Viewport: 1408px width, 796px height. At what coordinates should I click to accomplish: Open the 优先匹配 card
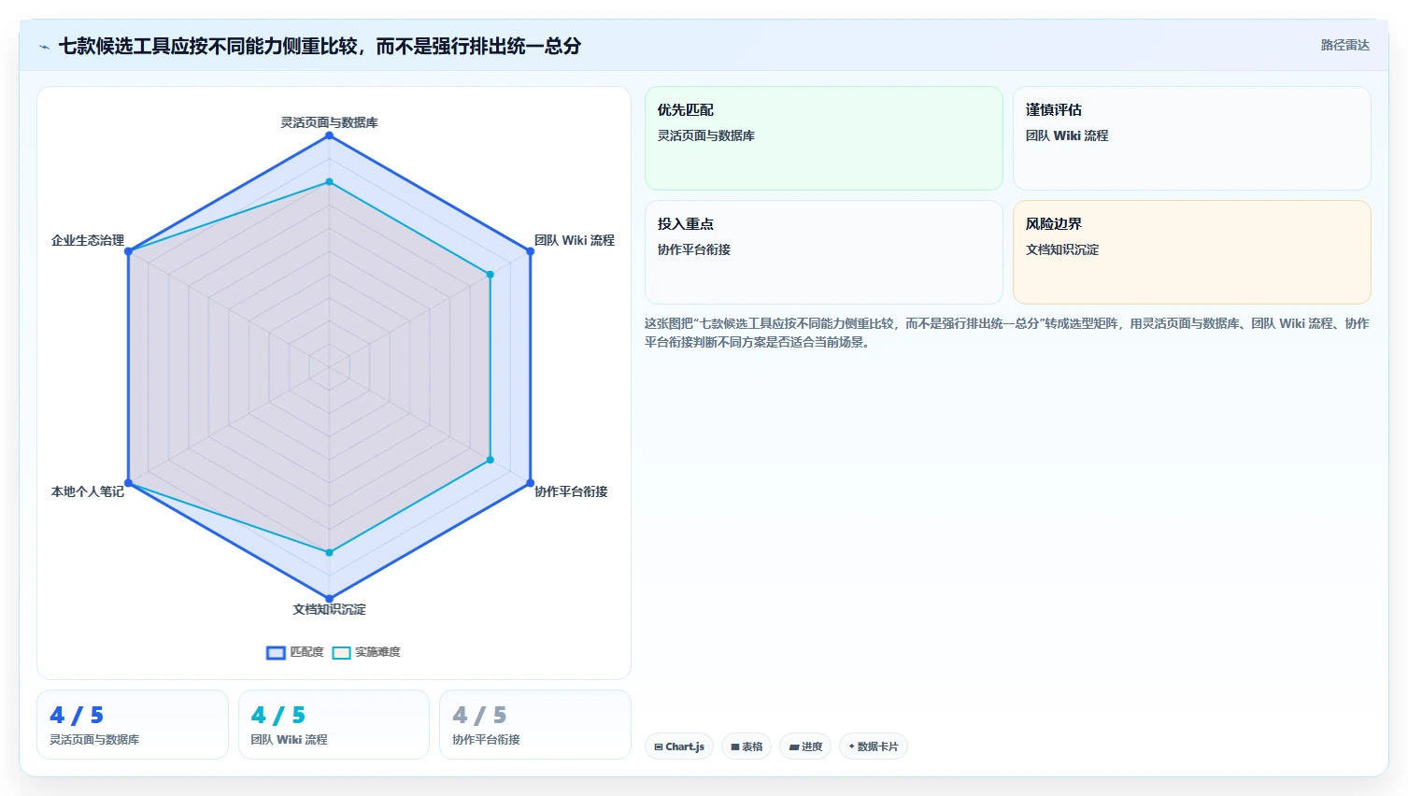click(823, 138)
